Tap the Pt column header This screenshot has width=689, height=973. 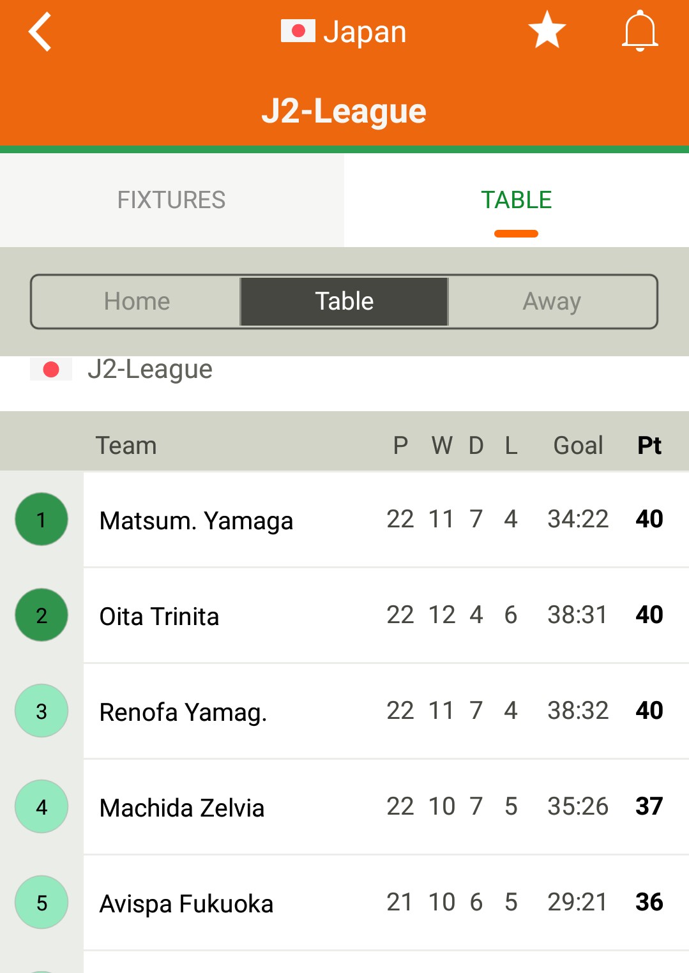click(649, 445)
